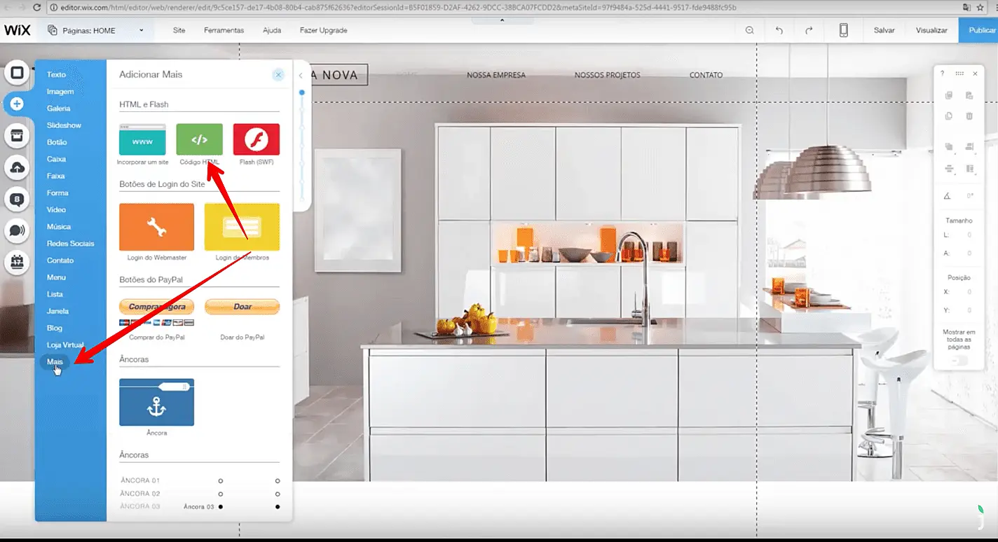Select Mais in the add list
The image size is (998, 542).
coord(55,362)
